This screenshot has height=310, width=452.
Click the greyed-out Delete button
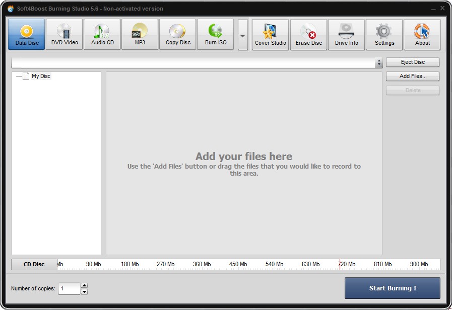tap(413, 90)
